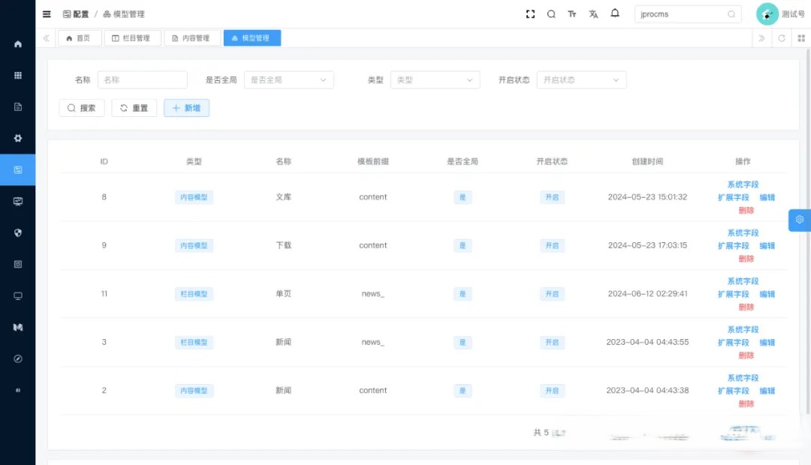Click 编辑 for the 下载 row
This screenshot has height=465, width=811.
coord(767,246)
